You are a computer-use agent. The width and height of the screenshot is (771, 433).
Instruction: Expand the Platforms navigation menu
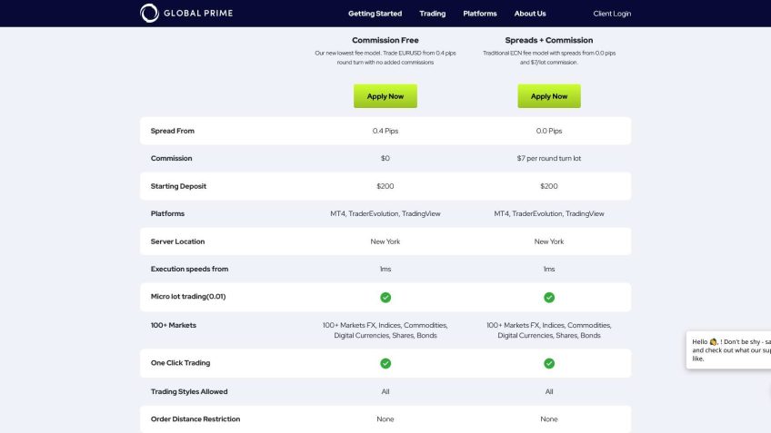click(480, 14)
